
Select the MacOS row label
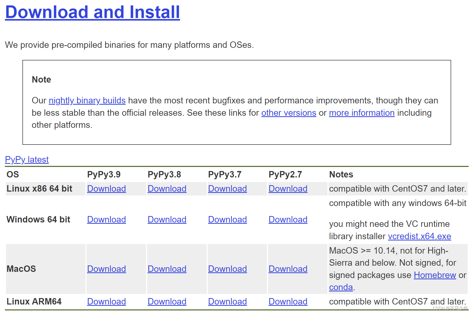pos(21,269)
